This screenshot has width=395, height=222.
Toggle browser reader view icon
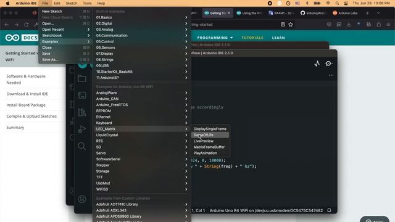[283, 25]
